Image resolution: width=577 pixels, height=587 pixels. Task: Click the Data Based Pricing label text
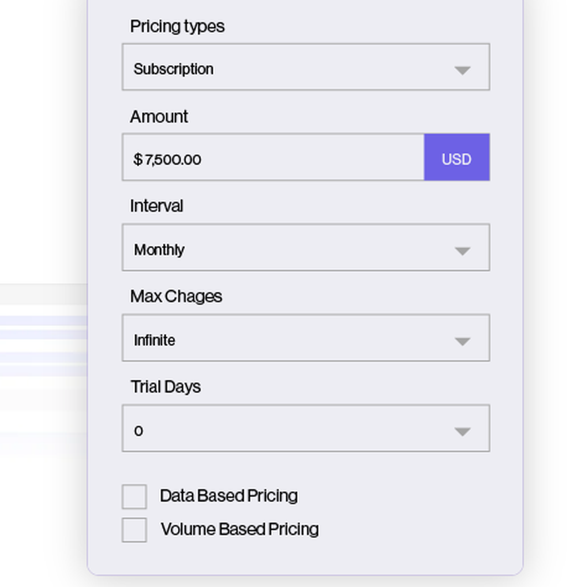click(x=228, y=496)
